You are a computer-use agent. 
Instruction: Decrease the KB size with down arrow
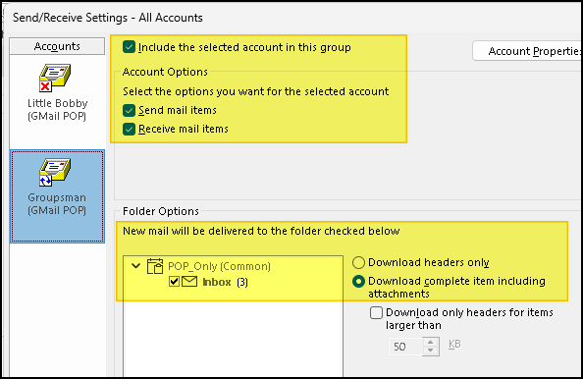click(x=431, y=351)
